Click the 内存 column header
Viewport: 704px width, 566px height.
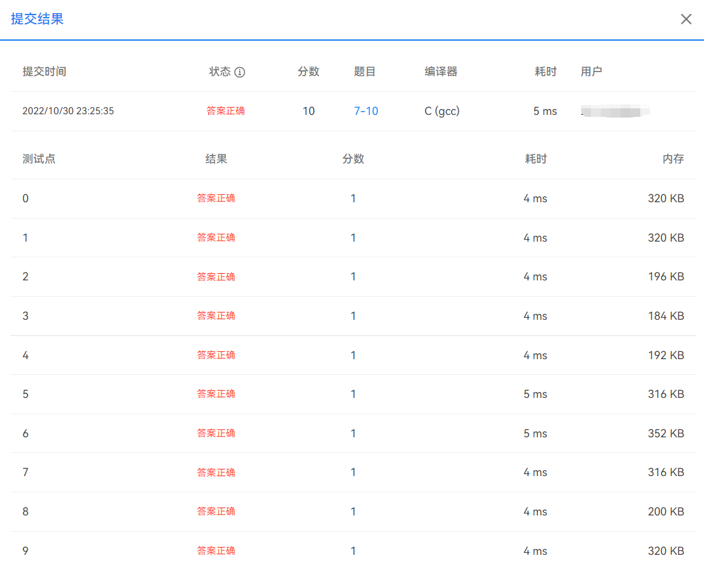[x=673, y=159]
